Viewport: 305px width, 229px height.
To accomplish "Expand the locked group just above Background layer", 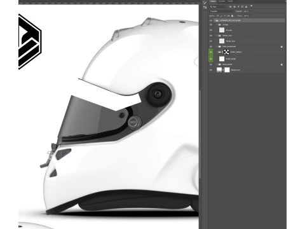I will click(217, 64).
